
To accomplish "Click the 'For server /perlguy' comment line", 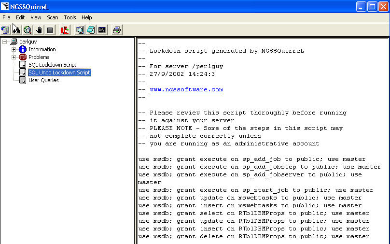I will click(x=181, y=66).
